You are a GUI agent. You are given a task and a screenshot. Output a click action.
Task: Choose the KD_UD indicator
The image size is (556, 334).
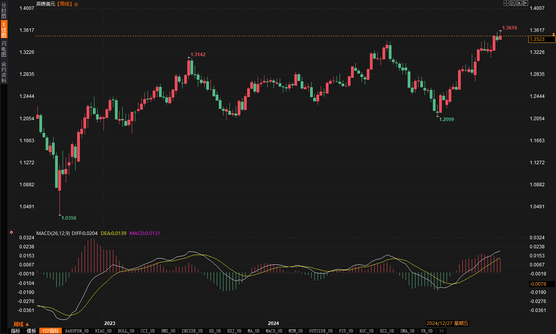[215, 331]
